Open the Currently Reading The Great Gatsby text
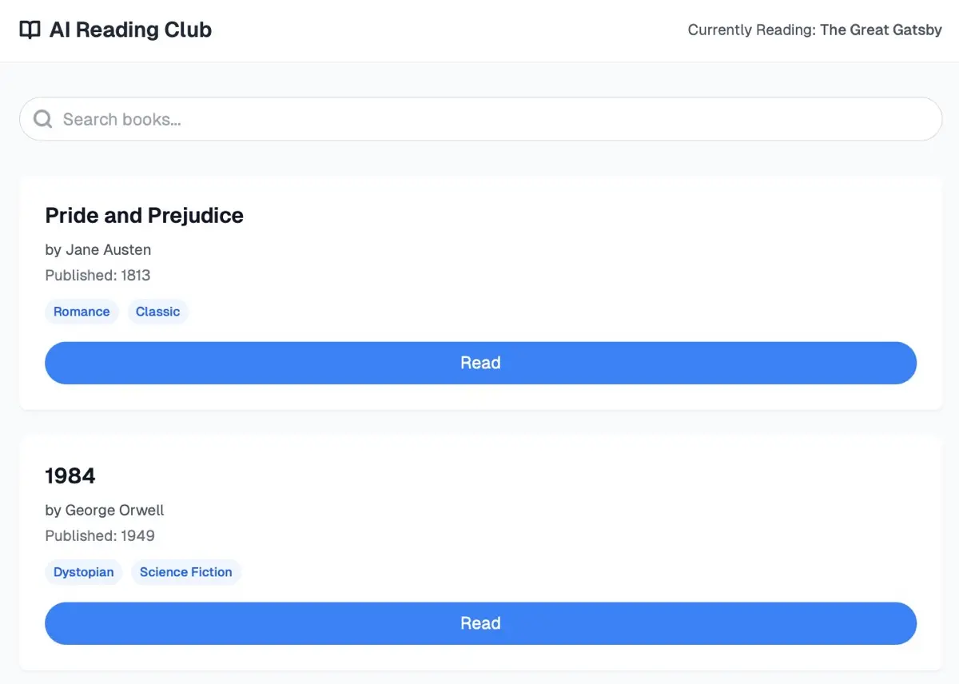 point(815,30)
